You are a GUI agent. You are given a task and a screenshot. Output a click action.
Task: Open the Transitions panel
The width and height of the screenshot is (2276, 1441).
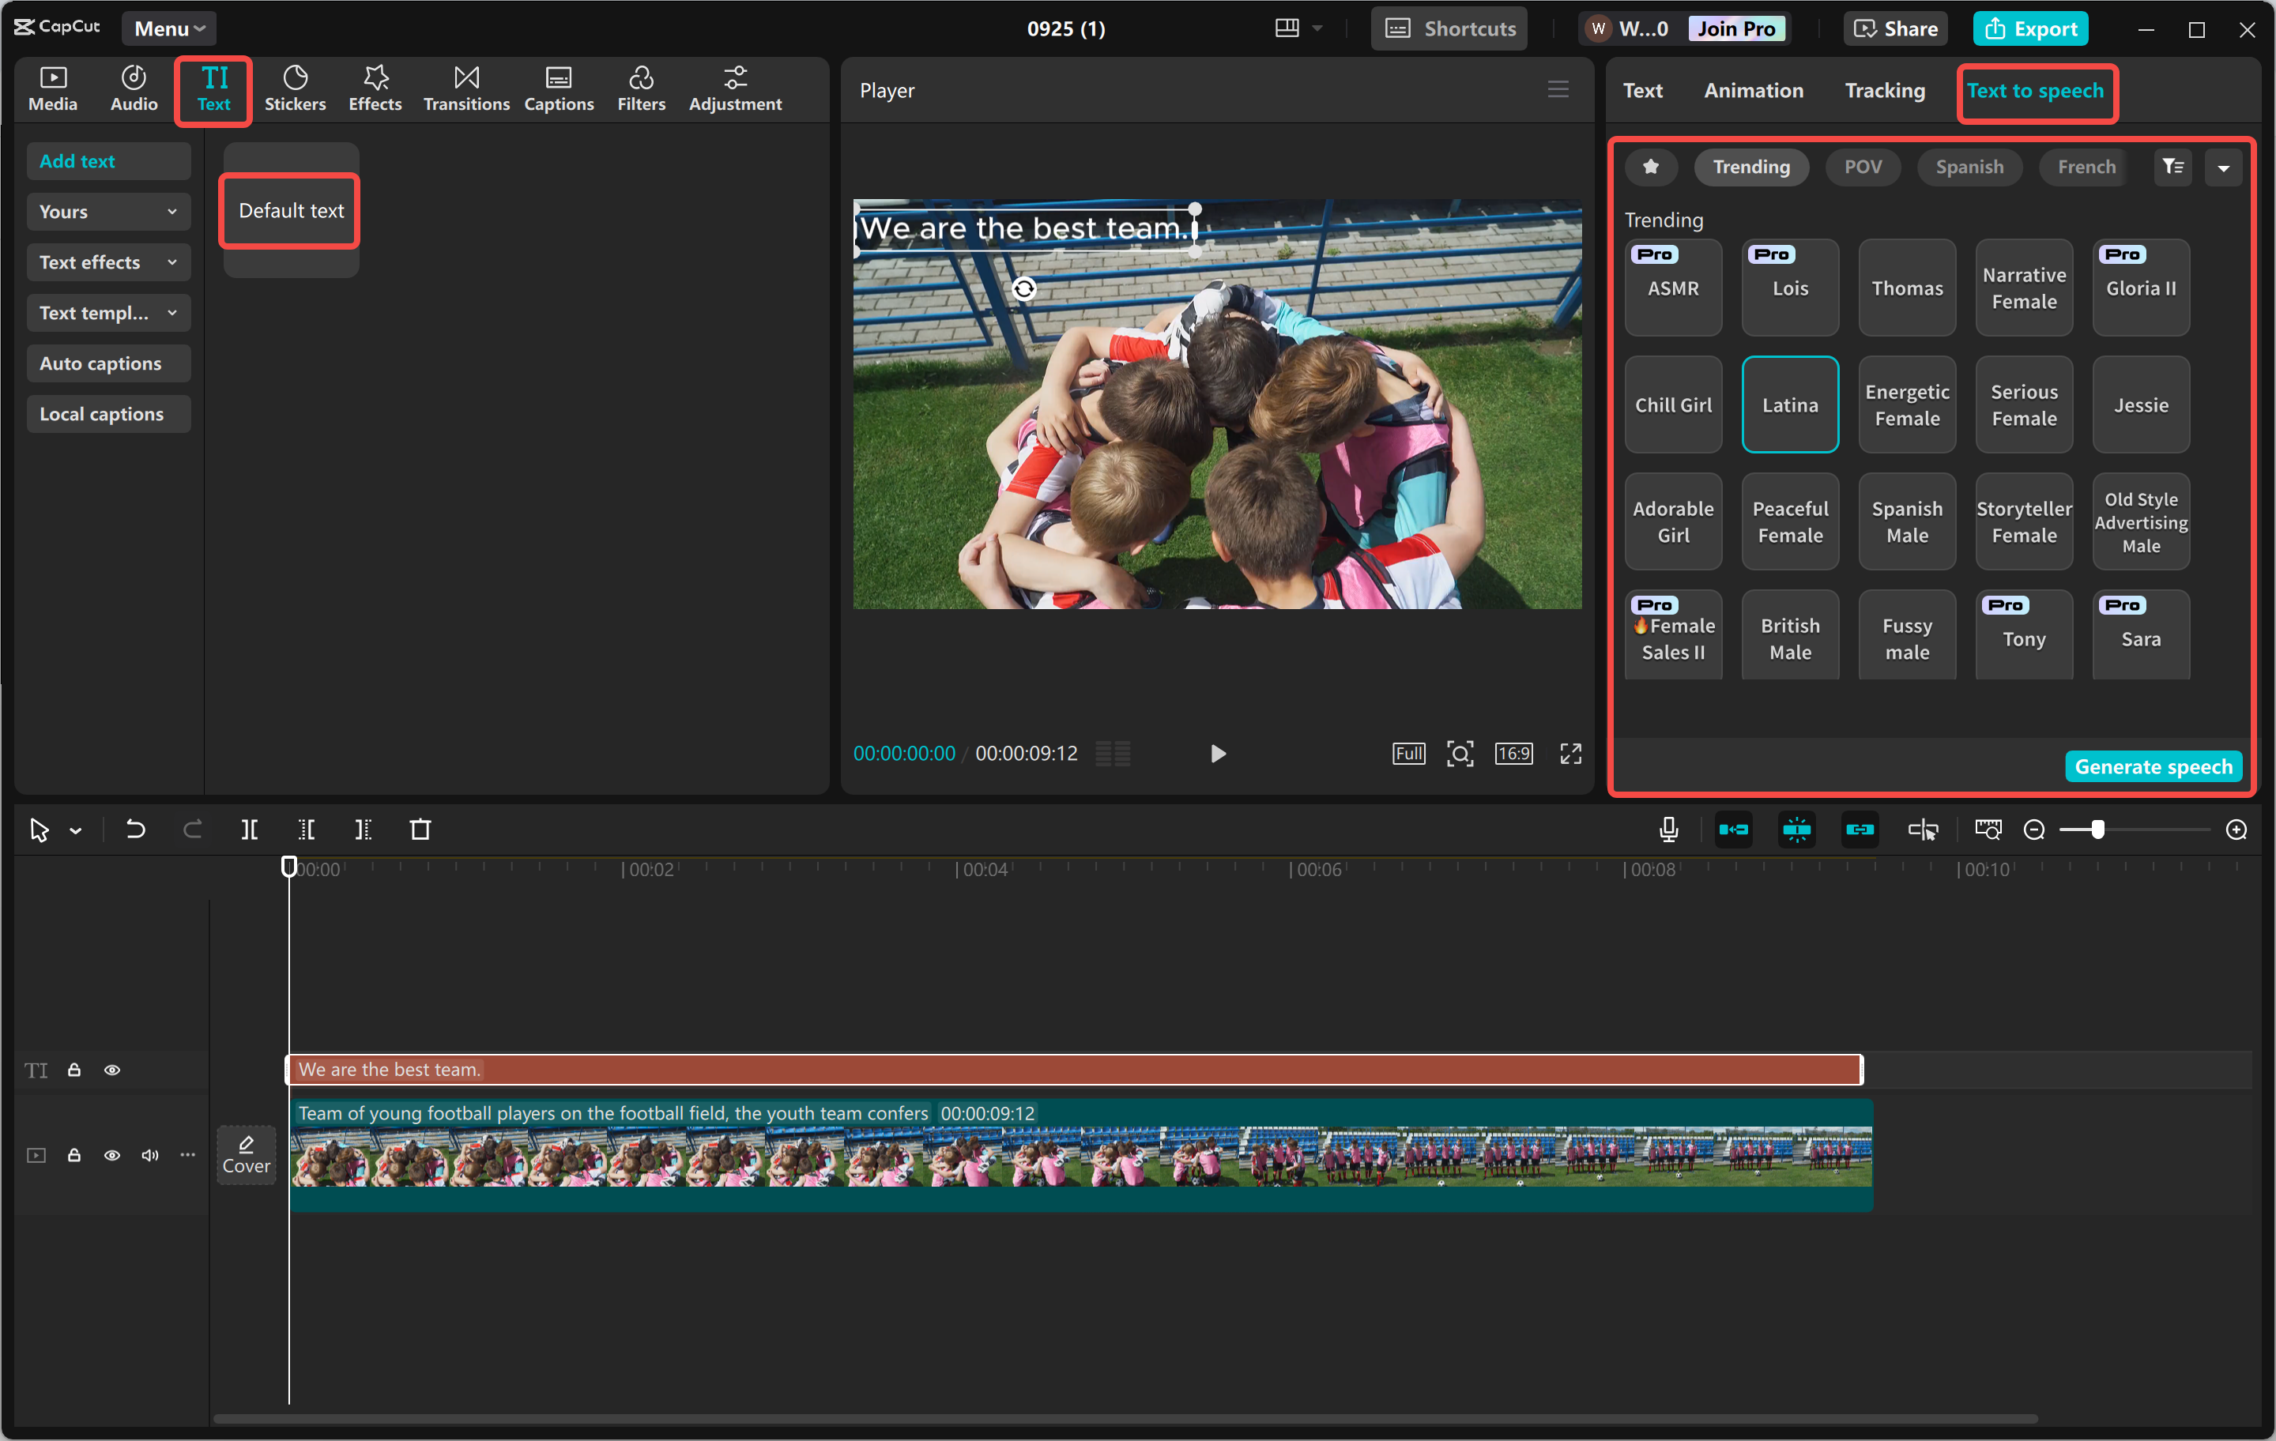click(466, 88)
